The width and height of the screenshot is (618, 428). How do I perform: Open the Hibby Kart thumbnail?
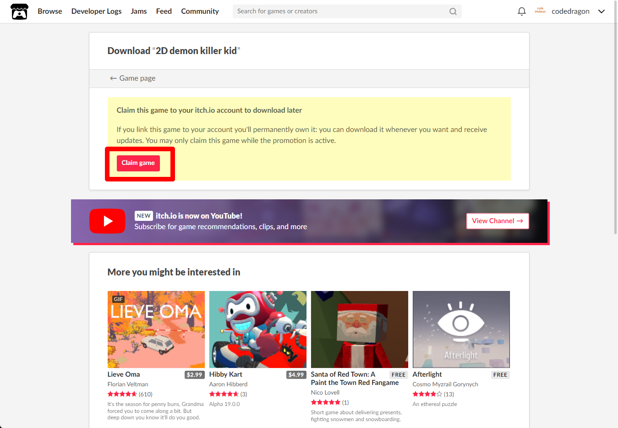click(258, 329)
